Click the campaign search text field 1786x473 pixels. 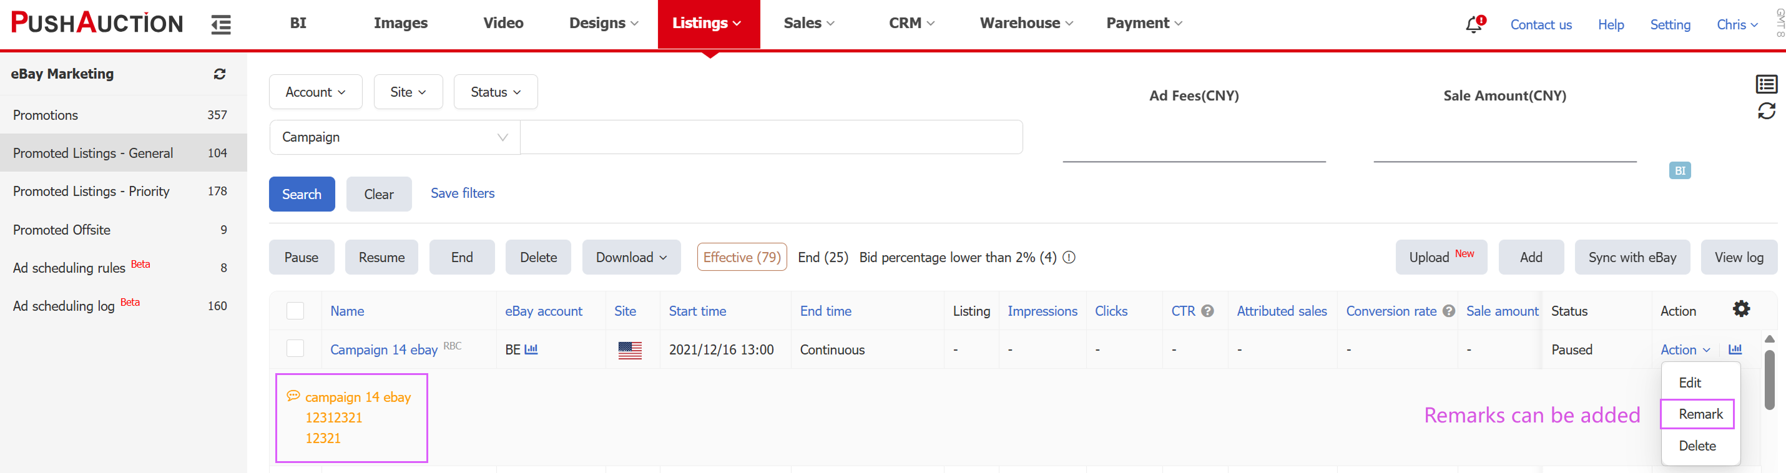[770, 137]
